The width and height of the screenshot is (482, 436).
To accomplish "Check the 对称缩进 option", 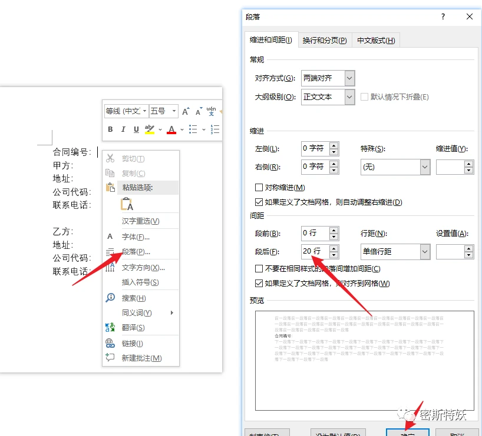I will tap(259, 187).
